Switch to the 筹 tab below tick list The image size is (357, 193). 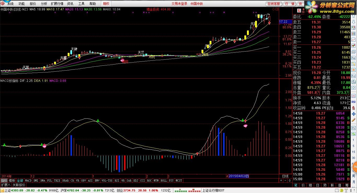pyautogui.click(x=347, y=185)
